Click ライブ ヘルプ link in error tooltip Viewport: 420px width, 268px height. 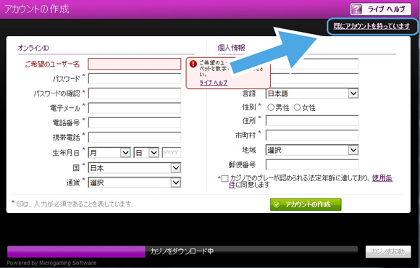[x=214, y=83]
